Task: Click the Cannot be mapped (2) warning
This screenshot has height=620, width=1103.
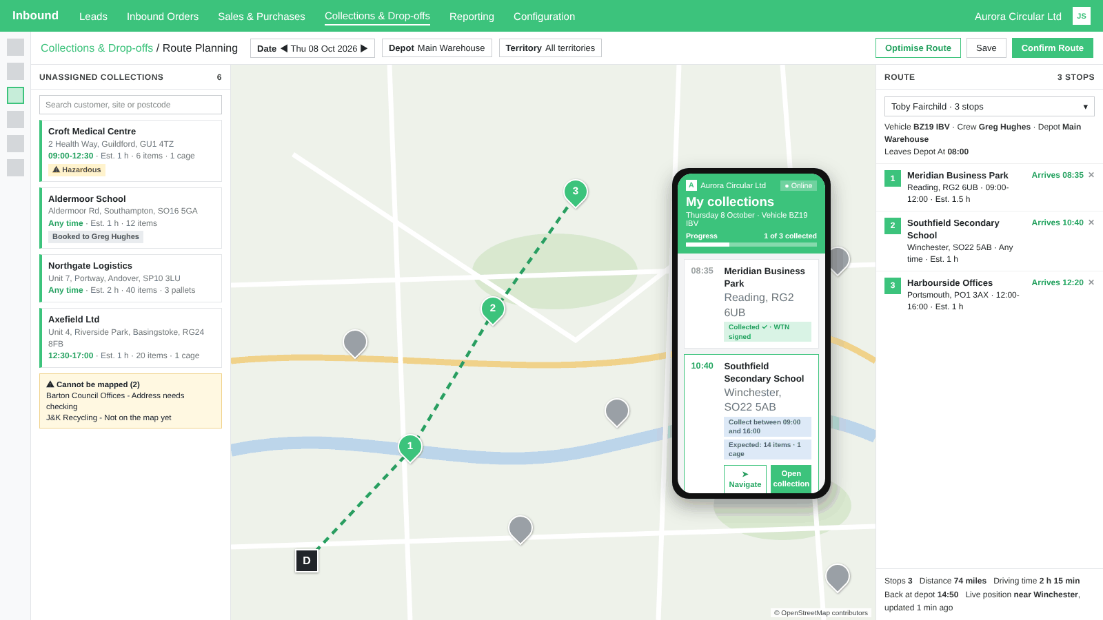Action: click(x=130, y=401)
